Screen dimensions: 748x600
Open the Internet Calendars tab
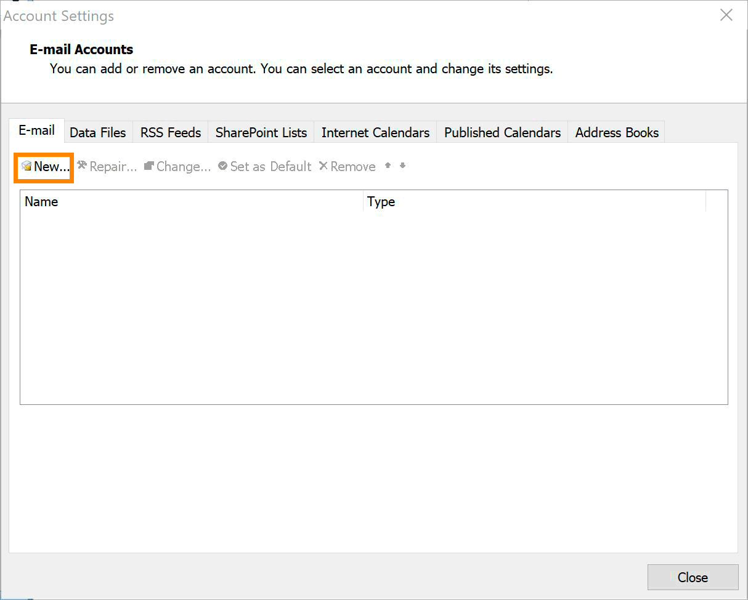pos(375,132)
